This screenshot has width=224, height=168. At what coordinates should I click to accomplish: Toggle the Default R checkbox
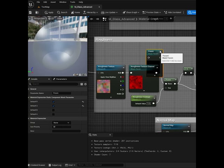[53, 102]
